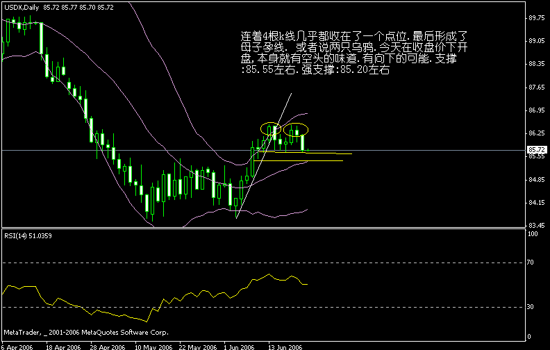Click the tall white candle below 89.75

point(41,38)
